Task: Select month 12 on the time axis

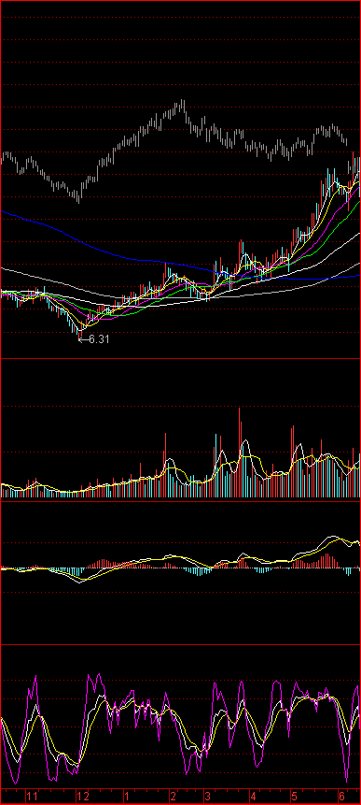Action: (83, 797)
